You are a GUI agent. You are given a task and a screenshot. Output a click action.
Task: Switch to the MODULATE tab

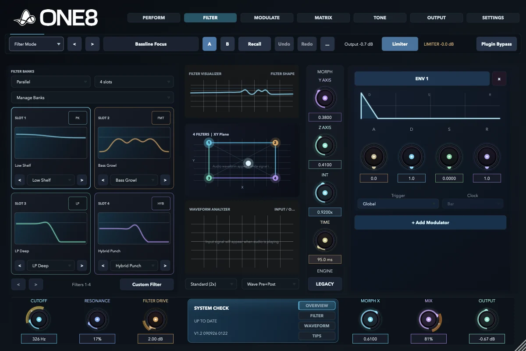click(x=267, y=18)
